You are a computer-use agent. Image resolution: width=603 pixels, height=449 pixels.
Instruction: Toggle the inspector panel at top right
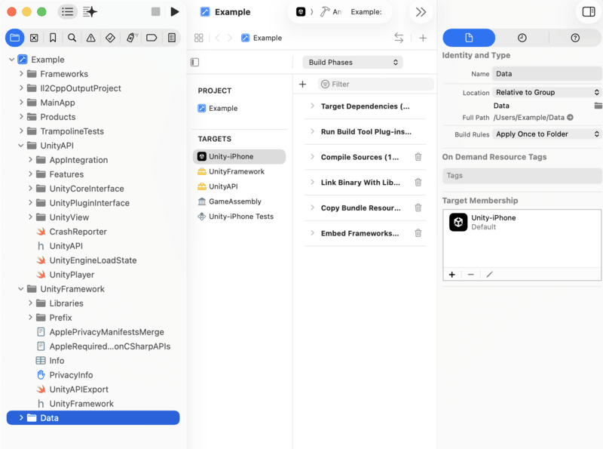(x=589, y=12)
